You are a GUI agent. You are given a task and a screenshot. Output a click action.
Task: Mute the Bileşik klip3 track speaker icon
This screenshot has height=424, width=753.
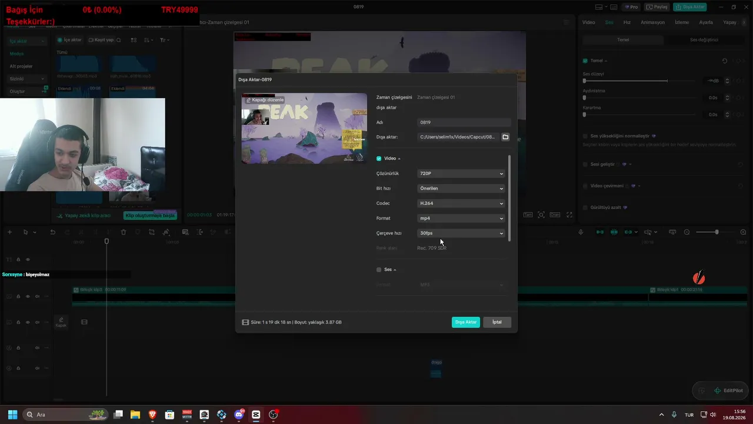37,296
